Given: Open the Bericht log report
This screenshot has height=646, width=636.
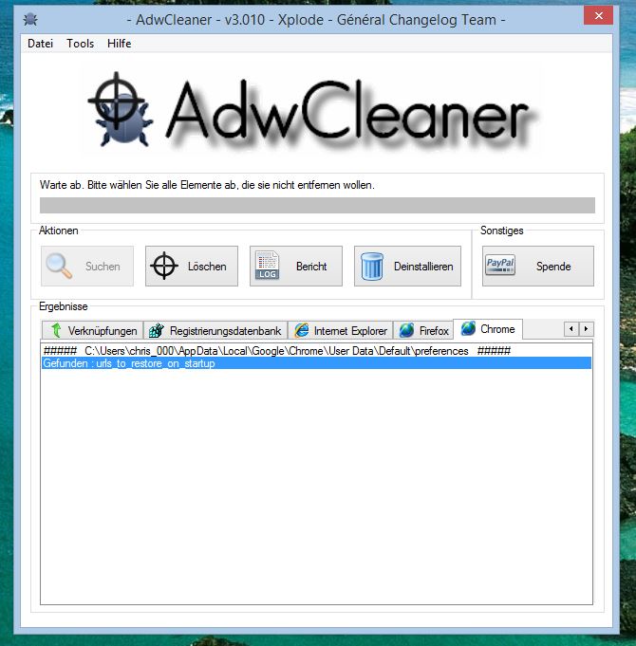Looking at the screenshot, I should tap(296, 267).
